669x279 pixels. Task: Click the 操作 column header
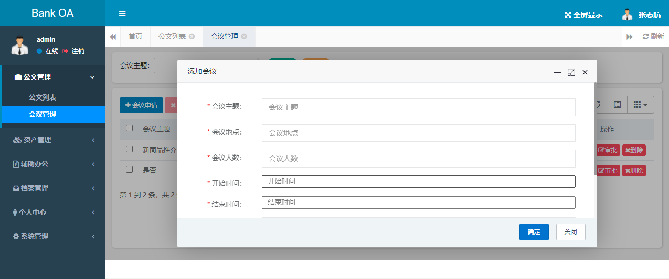point(607,129)
